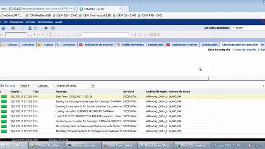Screen dimensions: 265x149
Task: Open the CRM One Network ESN bookmark
Action: point(95,15)
